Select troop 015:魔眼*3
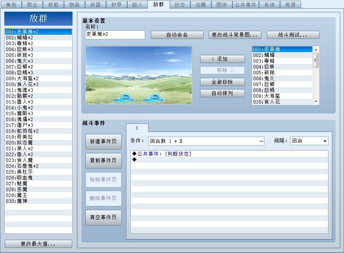Image resolution: width=344 pixels, height=253 pixels. [x=38, y=113]
